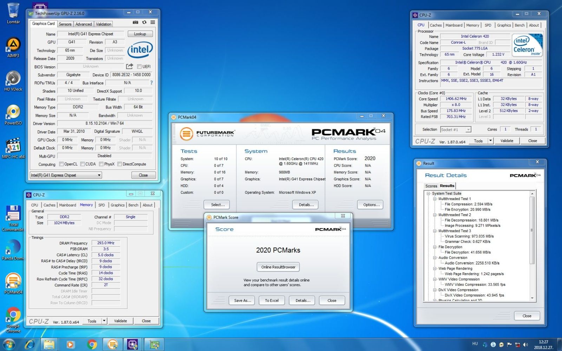Image resolution: width=562 pixels, height=351 pixels.
Task: Open Tools dropdown arrow in CPU window of CPU-Z
Action: point(491,141)
